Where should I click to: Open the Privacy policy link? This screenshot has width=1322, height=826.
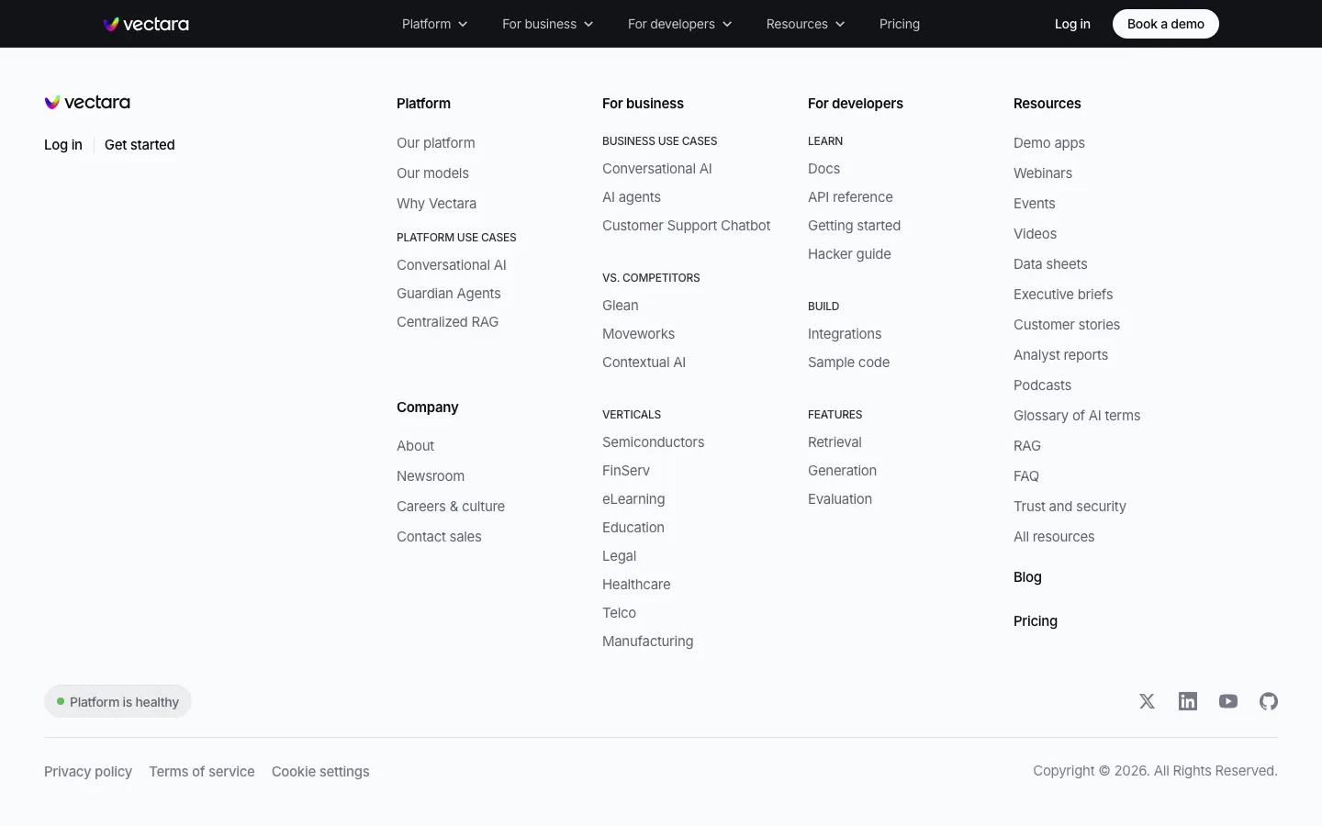[88, 772]
